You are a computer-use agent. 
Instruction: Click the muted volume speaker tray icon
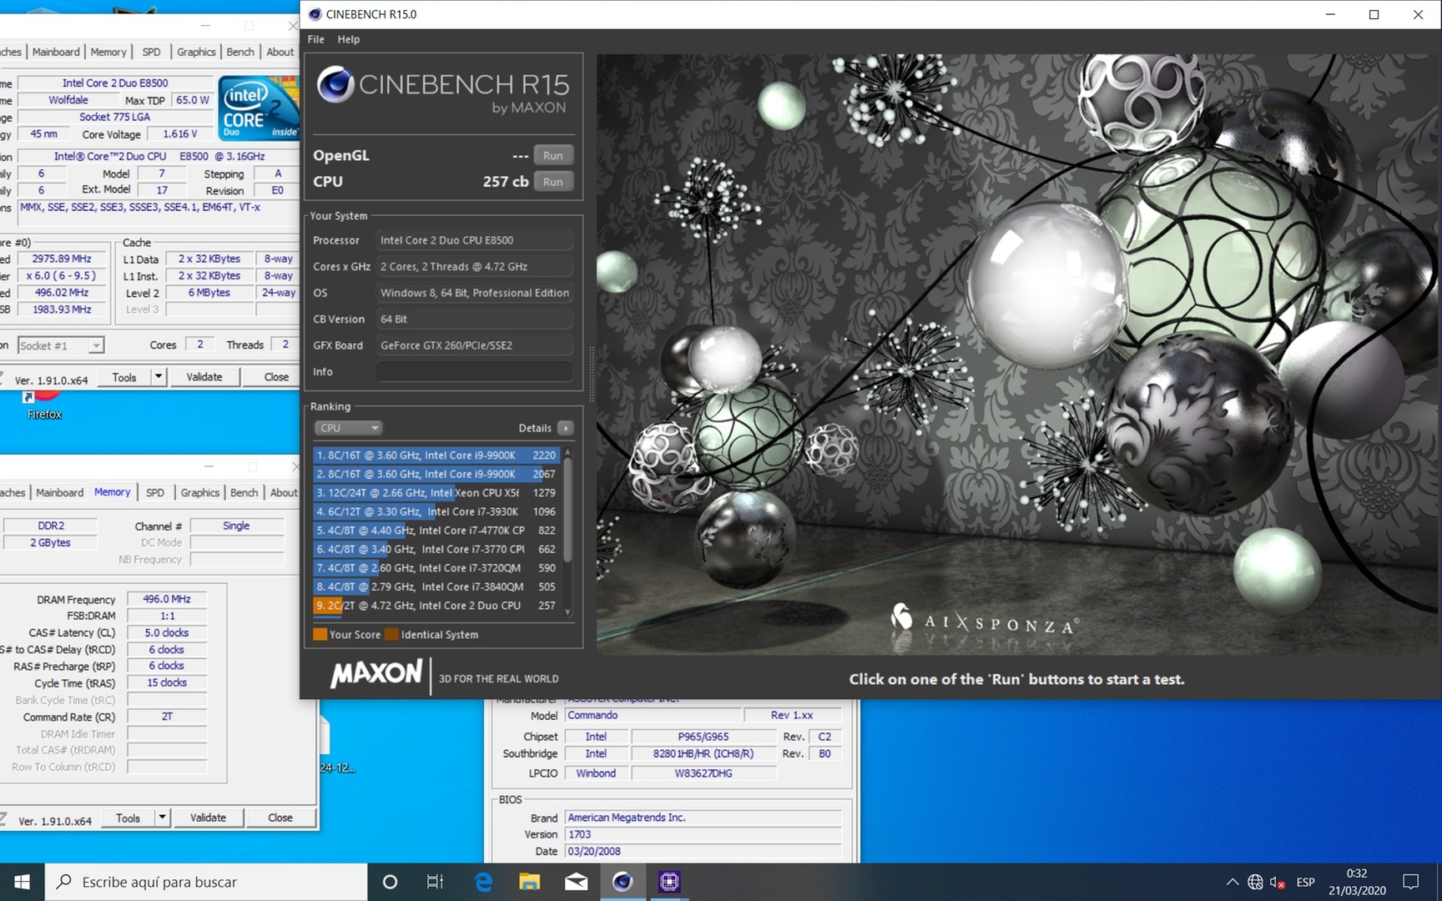tap(1278, 882)
